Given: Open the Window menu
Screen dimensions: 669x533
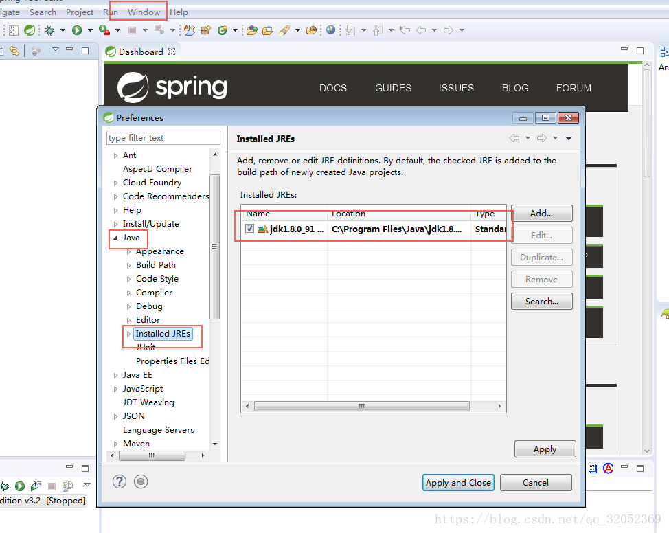Looking at the screenshot, I should tap(144, 12).
